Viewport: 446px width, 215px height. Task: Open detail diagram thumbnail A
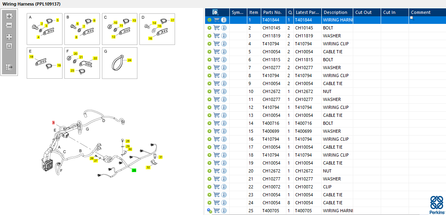(44, 29)
